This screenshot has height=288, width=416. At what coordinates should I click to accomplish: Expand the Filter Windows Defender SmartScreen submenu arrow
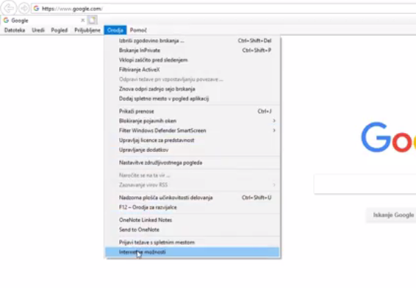[274, 131]
